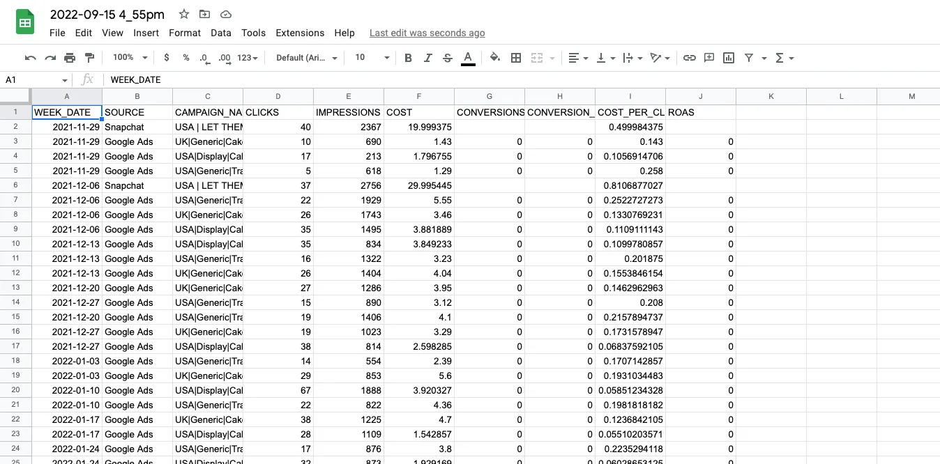Open the text rotation dropdown
Screen dimensions: 940x464
(659, 58)
